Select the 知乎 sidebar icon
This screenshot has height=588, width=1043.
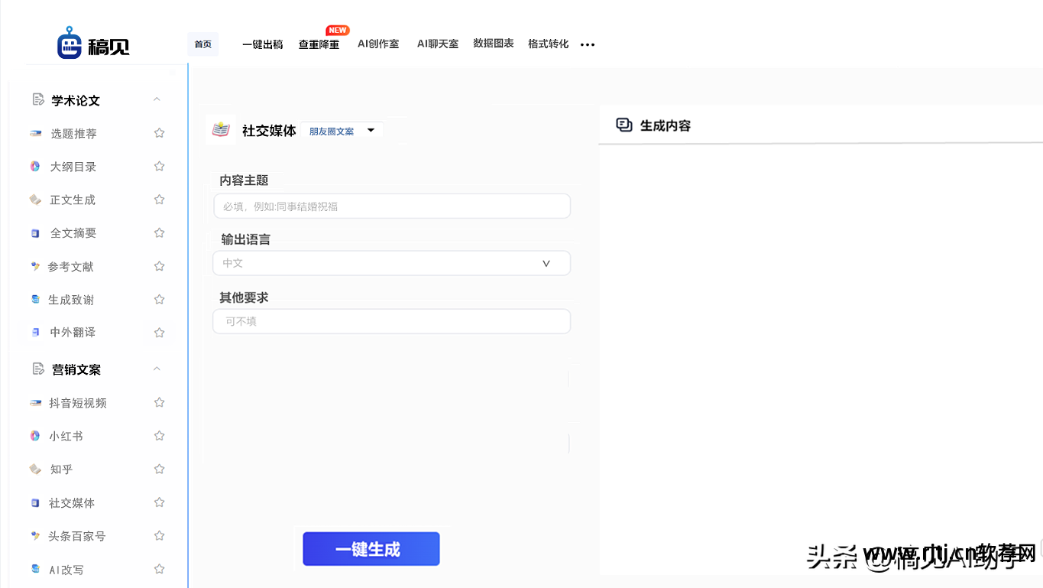[35, 469]
